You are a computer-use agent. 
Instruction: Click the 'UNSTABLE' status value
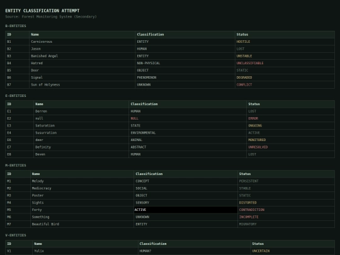(244, 56)
